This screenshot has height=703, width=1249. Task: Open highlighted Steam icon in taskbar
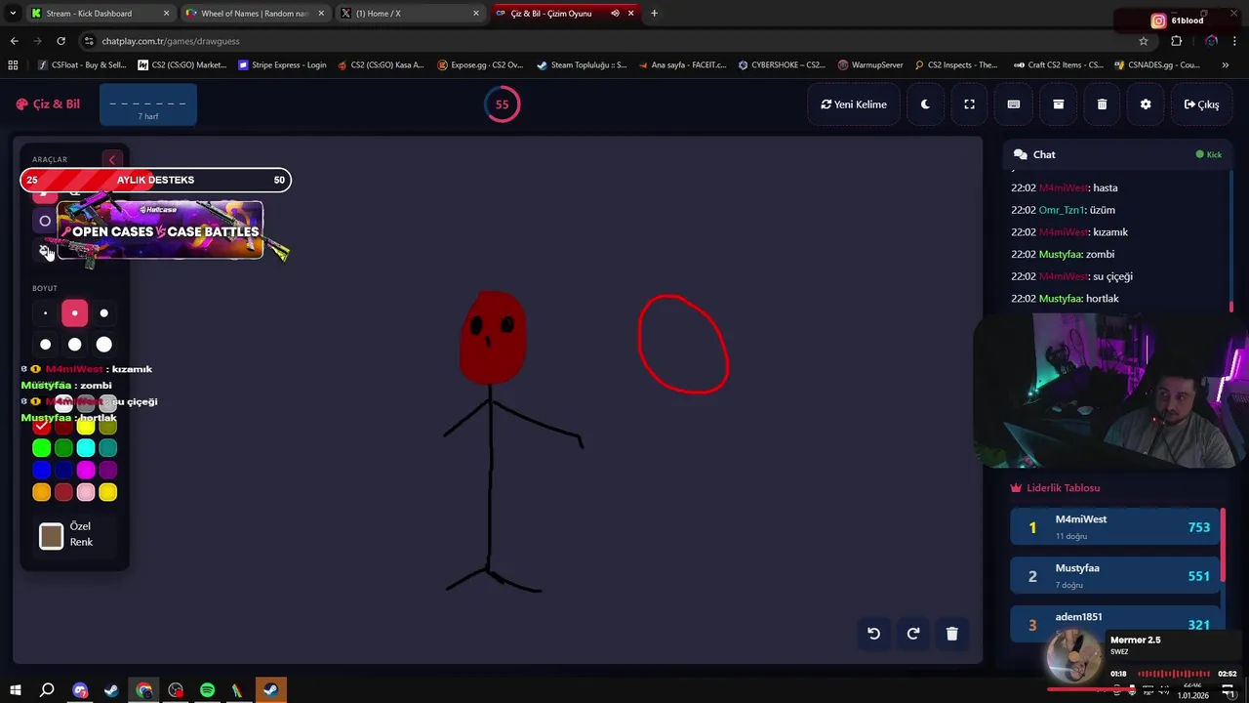coord(270,690)
